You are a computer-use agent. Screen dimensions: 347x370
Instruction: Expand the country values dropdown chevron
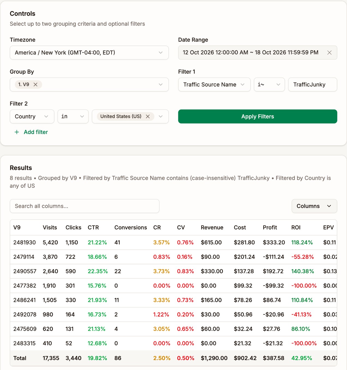[x=161, y=116]
